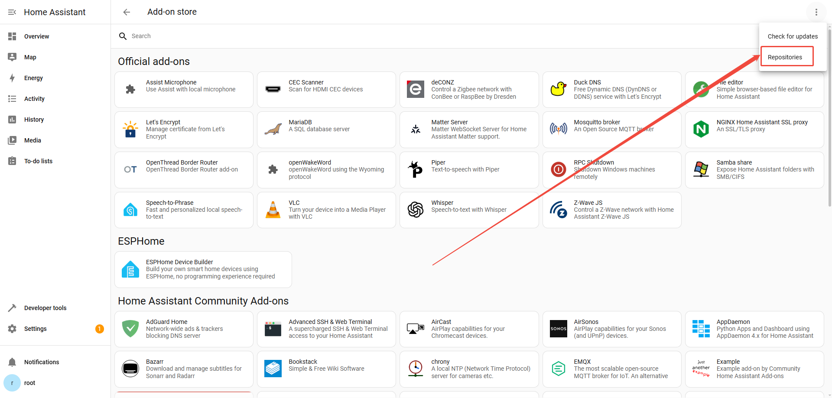Select the VLC traffic cone icon

[273, 210]
